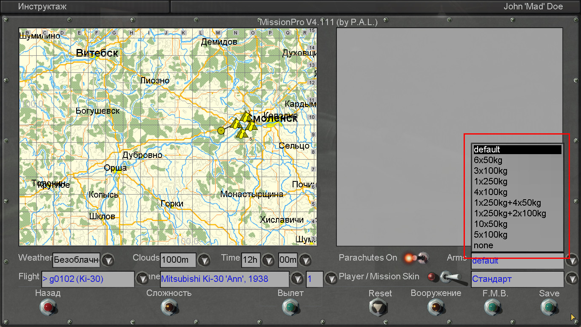This screenshot has width=581, height=327.
Task: Click the Безоблачно weather field
Action: [77, 260]
